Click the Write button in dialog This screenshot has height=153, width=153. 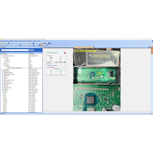pos(61,60)
